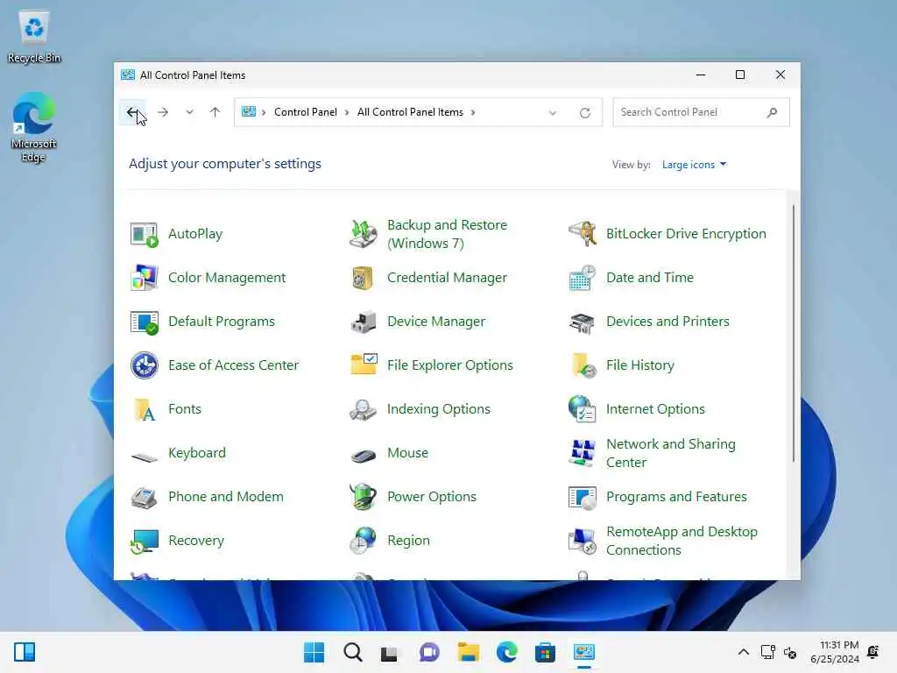Click the BitLocker Drive Encryption icon

click(x=583, y=234)
